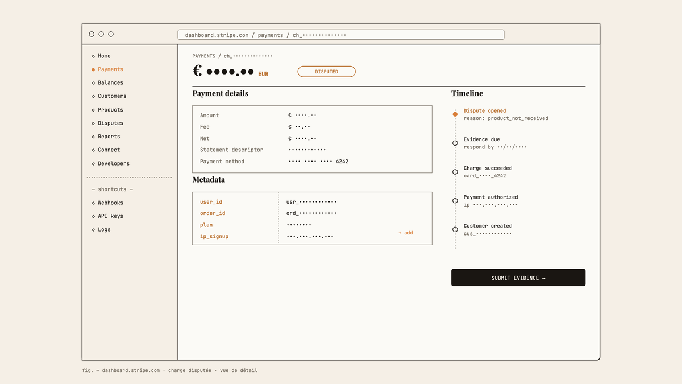Click the diamond icon beside Reports
682x384 pixels.
(x=93, y=137)
